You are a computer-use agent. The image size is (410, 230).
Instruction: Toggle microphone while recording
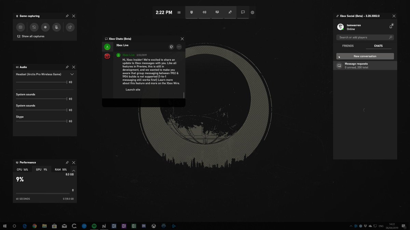coord(57,27)
